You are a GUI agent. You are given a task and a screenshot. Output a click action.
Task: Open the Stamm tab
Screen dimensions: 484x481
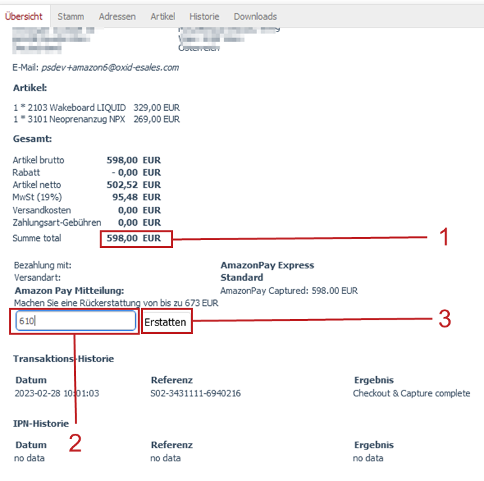point(70,16)
